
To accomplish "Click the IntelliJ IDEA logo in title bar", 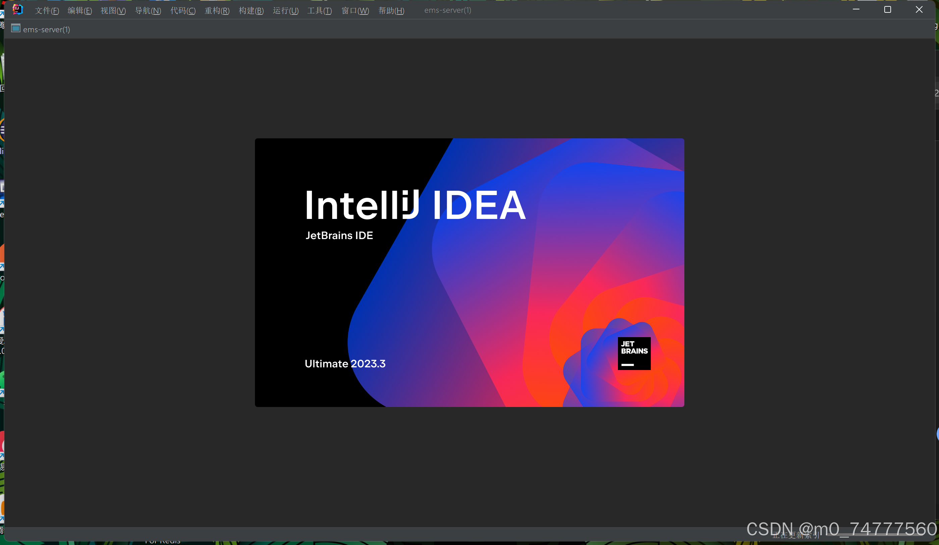I will tap(17, 10).
